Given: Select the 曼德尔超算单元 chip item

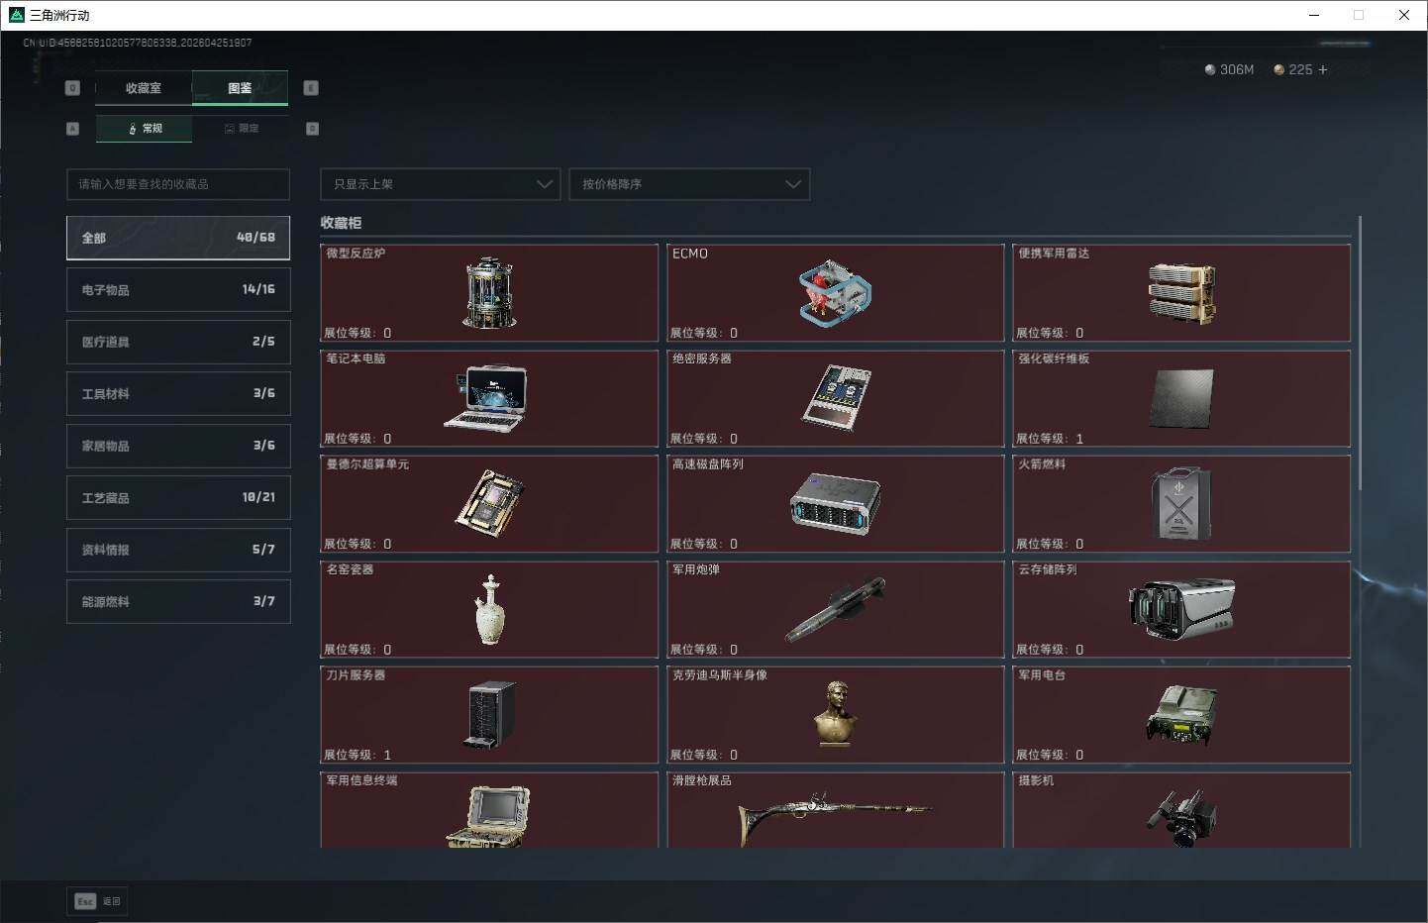Looking at the screenshot, I should pos(489,504).
